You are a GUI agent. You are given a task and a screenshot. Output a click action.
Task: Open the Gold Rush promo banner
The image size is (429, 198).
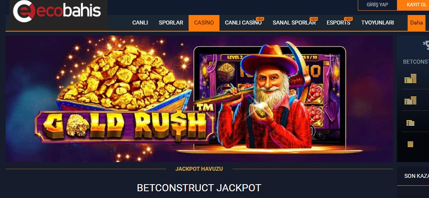199,99
